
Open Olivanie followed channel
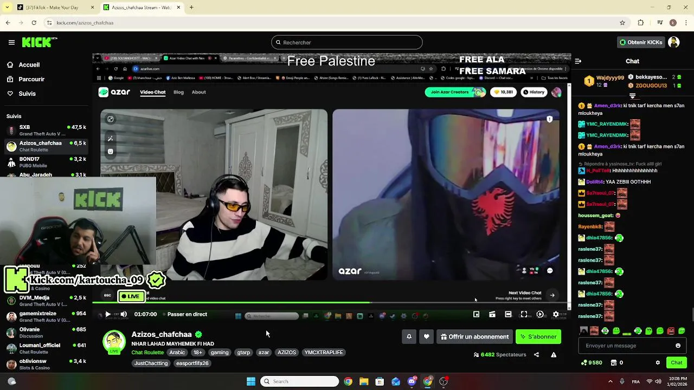[46, 332]
